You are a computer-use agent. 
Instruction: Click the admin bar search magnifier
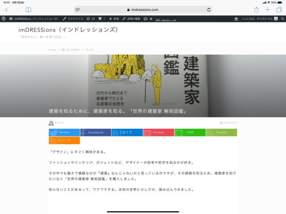coord(282,19)
